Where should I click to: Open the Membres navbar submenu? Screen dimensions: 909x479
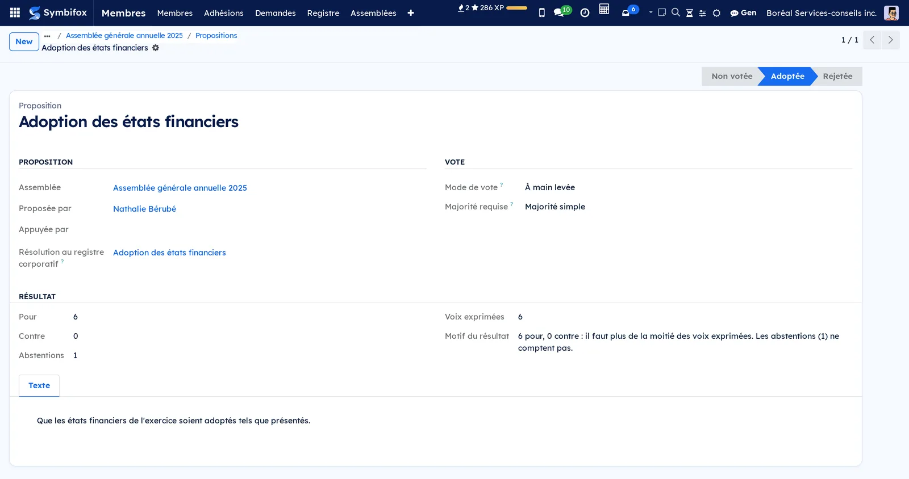point(175,13)
